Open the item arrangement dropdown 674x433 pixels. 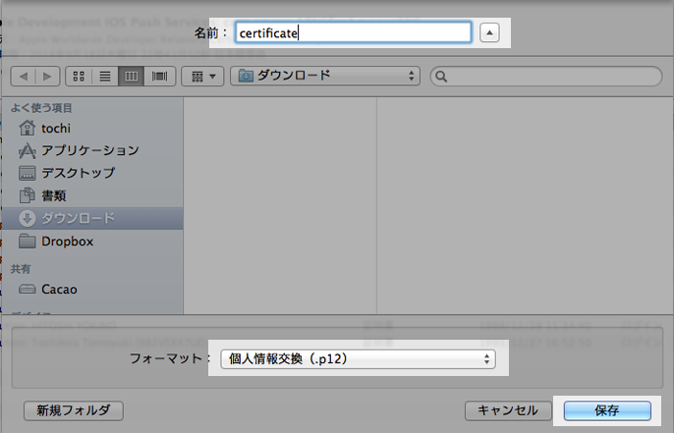202,77
